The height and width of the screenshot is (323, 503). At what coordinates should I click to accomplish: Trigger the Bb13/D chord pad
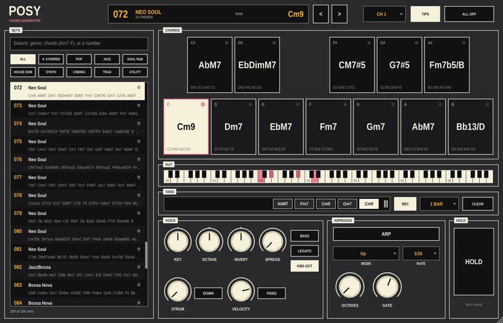coord(470,127)
